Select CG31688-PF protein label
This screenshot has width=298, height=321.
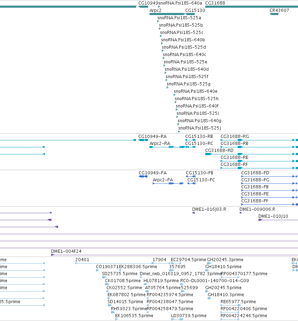255,201
